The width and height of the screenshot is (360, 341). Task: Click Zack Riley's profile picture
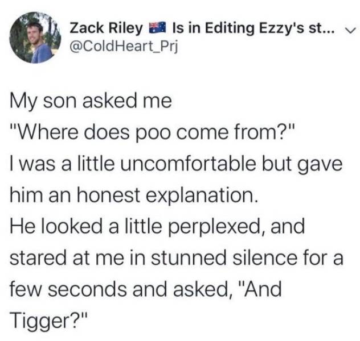[x=35, y=38]
